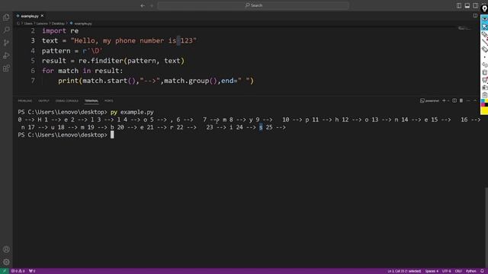This screenshot has width=488, height=274.
Task: Switch to the Problems panel tab
Action: point(25,101)
